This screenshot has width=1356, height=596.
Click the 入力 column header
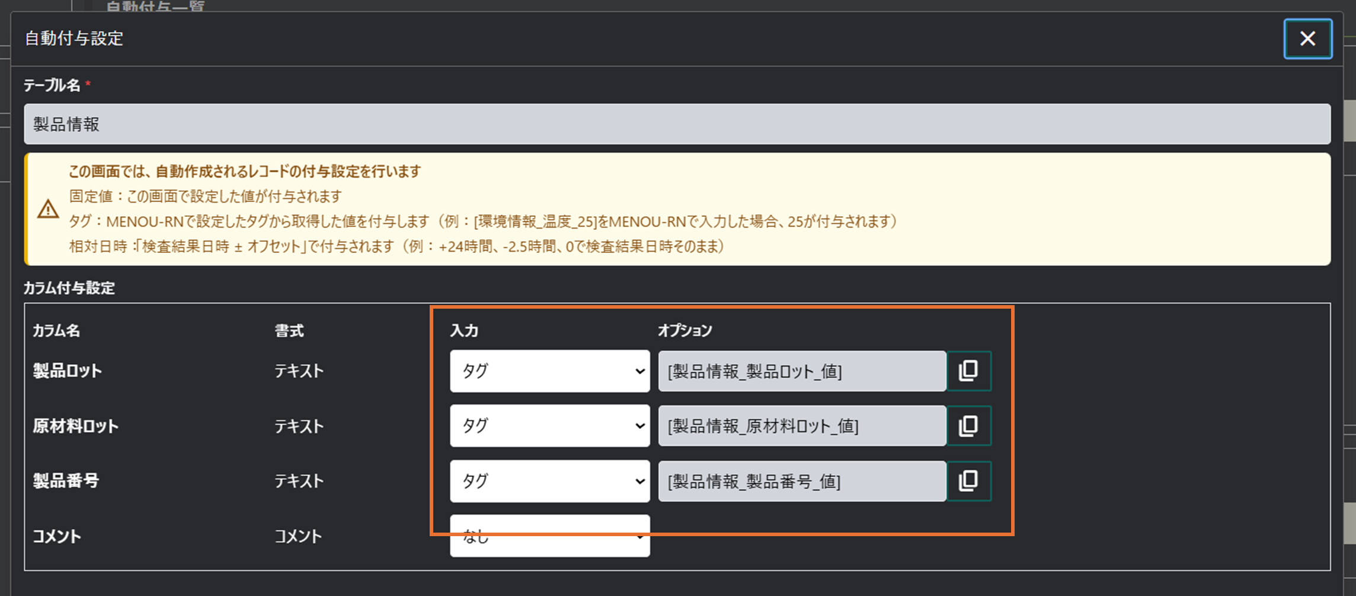pos(464,331)
